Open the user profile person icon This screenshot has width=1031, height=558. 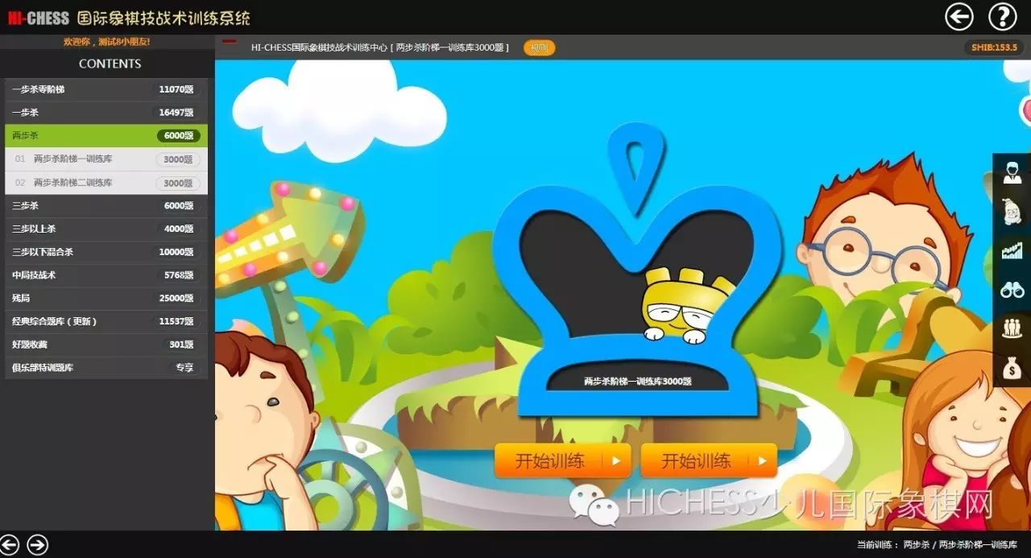[1012, 173]
